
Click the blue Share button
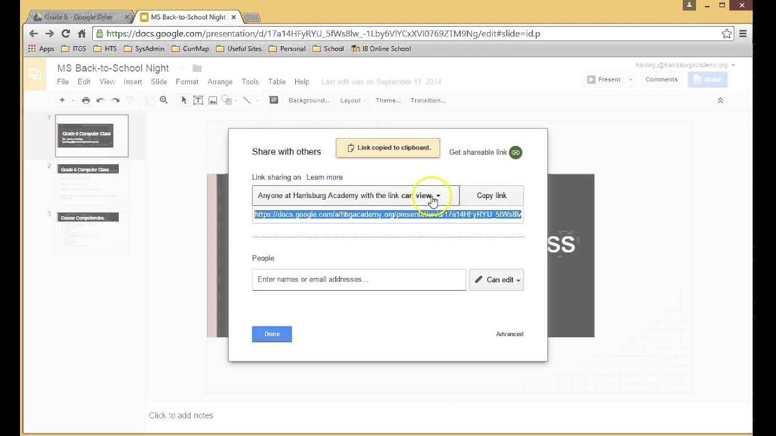point(707,79)
